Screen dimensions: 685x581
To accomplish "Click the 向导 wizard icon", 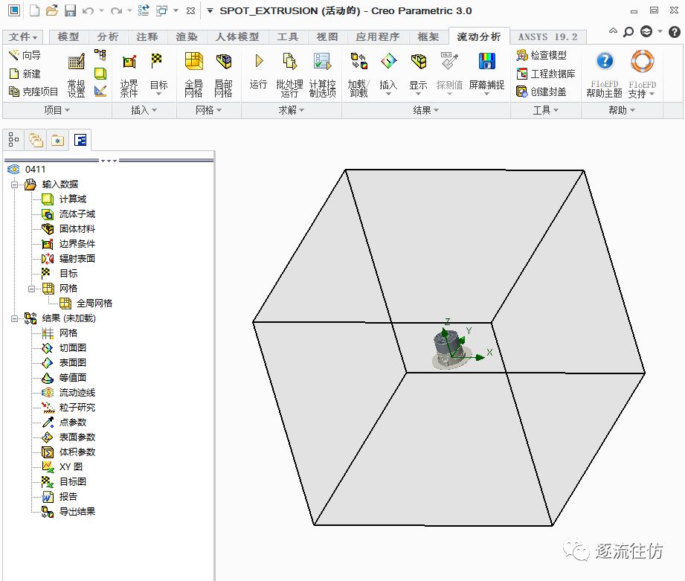I will pyautogui.click(x=25, y=56).
